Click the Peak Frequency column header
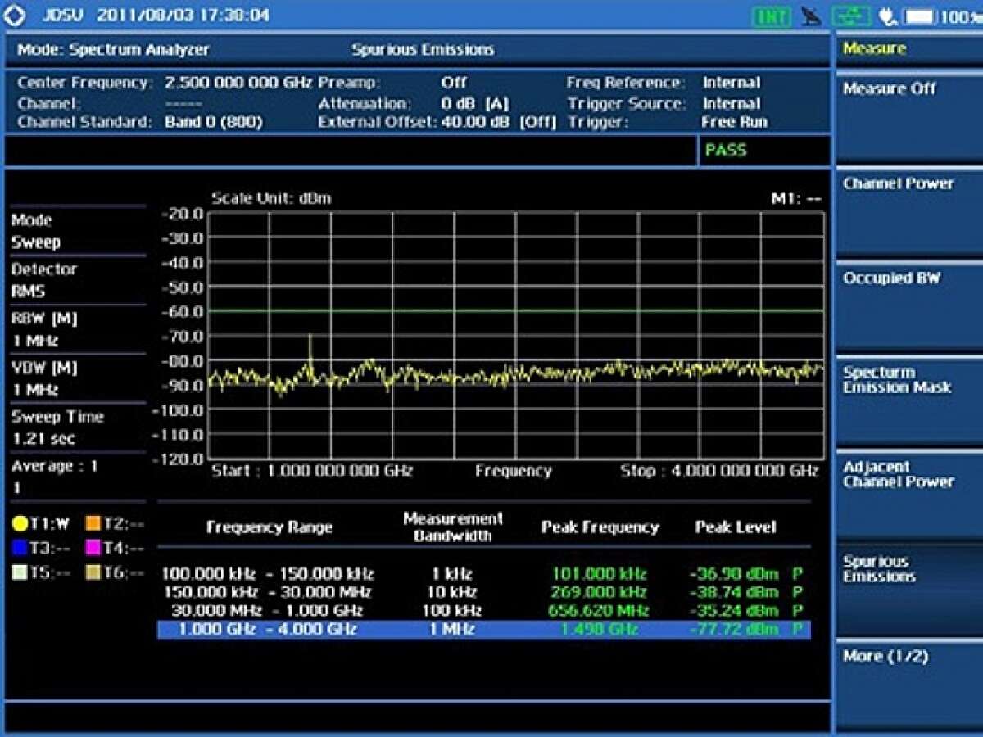Image resolution: width=983 pixels, height=737 pixels. pos(600,527)
